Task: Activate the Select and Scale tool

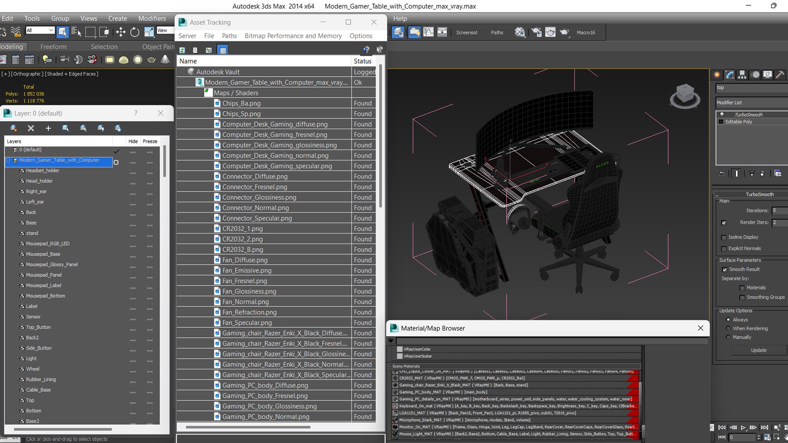Action: click(149, 32)
